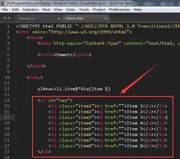Click the closing head tag
The width and height of the screenshot is (180, 159).
36,66
